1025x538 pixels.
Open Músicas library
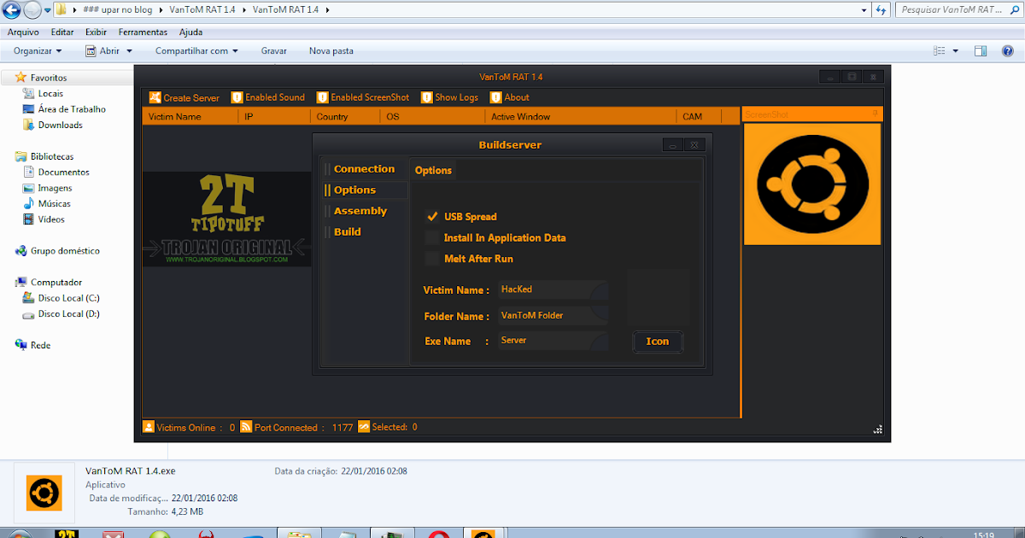(x=54, y=204)
